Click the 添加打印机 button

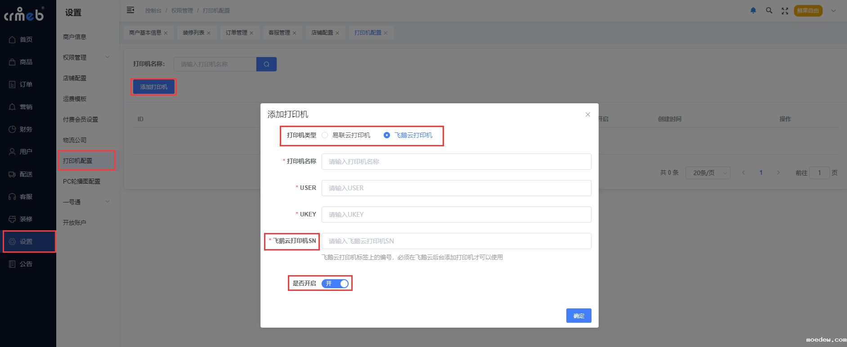click(x=154, y=87)
